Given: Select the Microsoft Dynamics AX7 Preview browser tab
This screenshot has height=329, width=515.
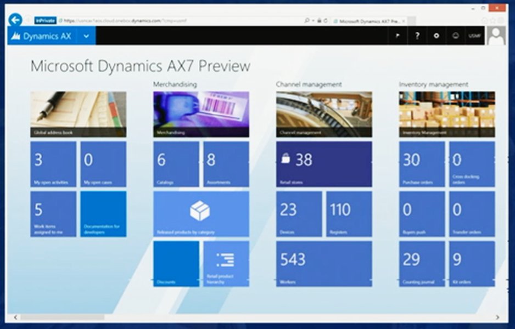Looking at the screenshot, I should point(369,21).
